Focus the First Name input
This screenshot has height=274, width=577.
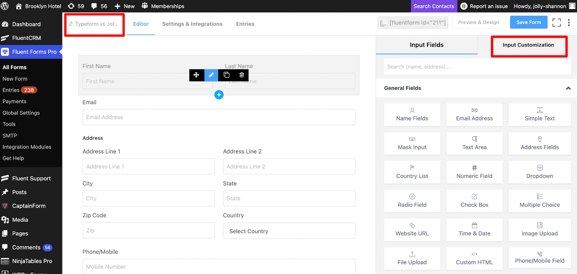pyautogui.click(x=147, y=81)
